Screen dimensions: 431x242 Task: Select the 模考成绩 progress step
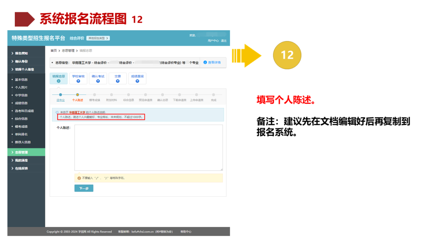(x=95, y=98)
